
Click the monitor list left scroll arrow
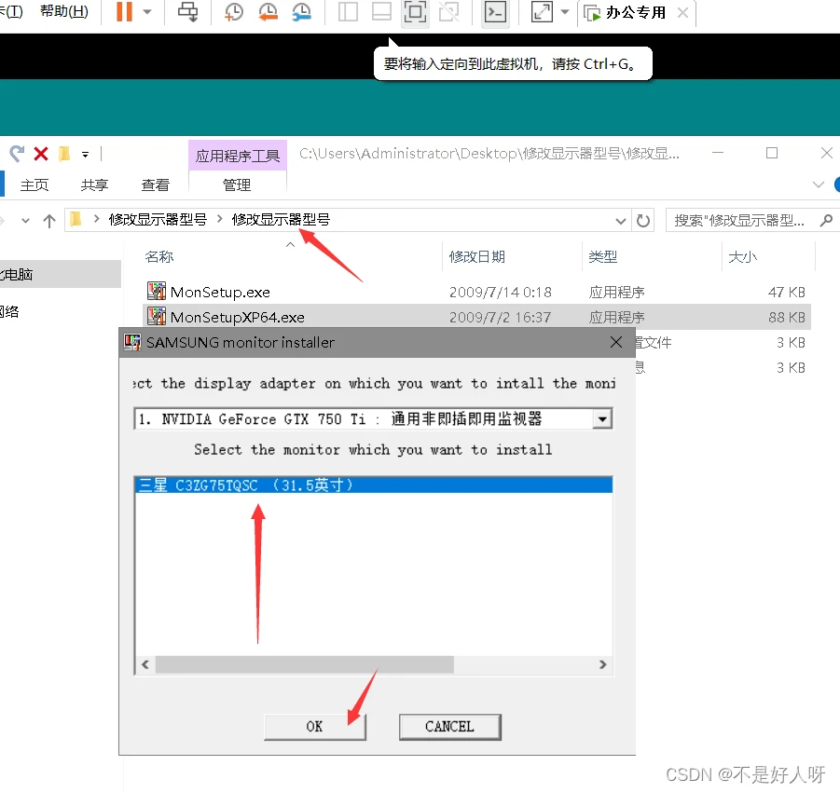[145, 664]
